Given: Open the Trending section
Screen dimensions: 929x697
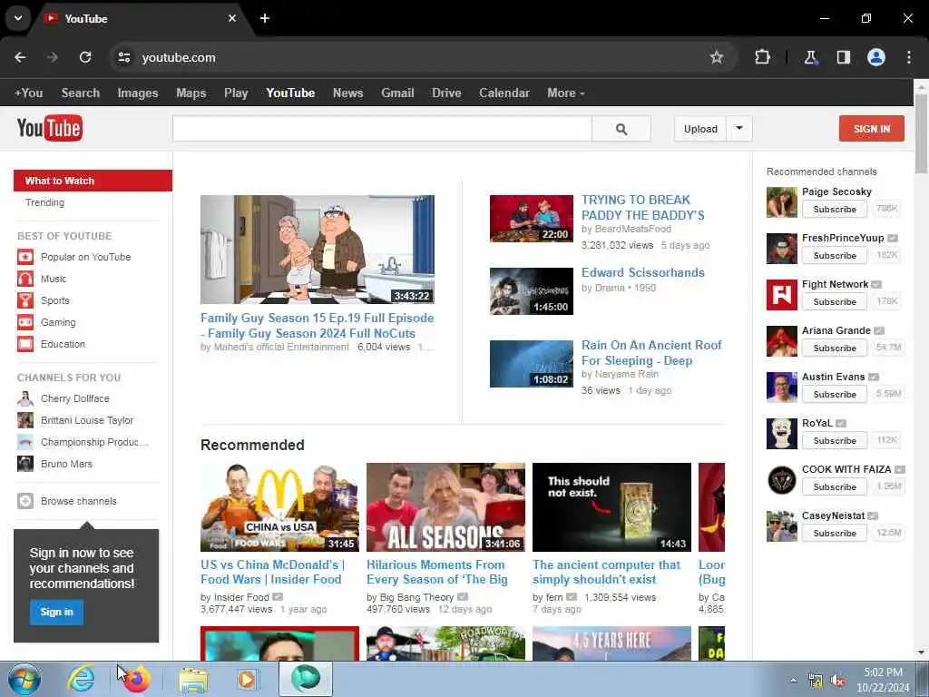Looking at the screenshot, I should click(x=45, y=202).
